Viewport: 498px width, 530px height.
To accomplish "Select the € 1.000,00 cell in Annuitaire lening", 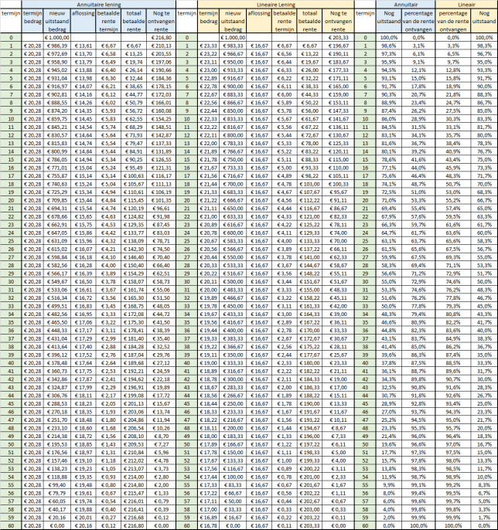I will click(56, 37).
